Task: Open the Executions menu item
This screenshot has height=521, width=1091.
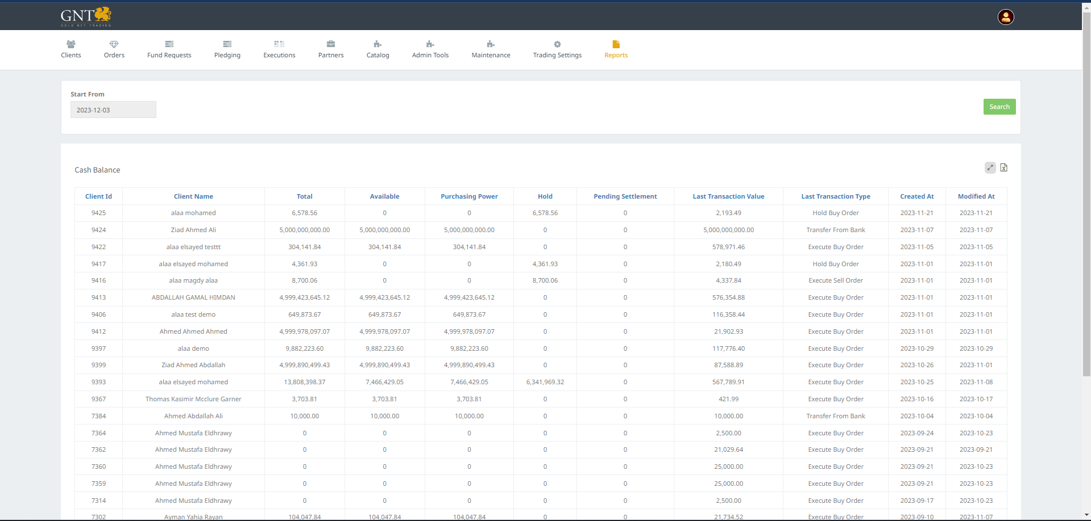Action: 279,50
